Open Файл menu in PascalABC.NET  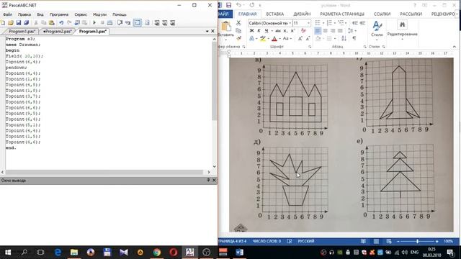coord(8,14)
